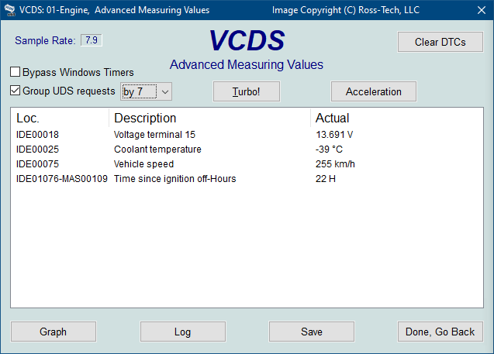Screen dimensions: 494x354
Task: Start logging with the Log button
Action: (x=183, y=332)
